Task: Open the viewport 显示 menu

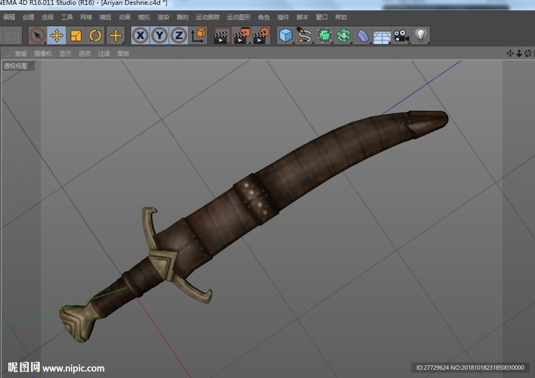Action: pos(65,54)
